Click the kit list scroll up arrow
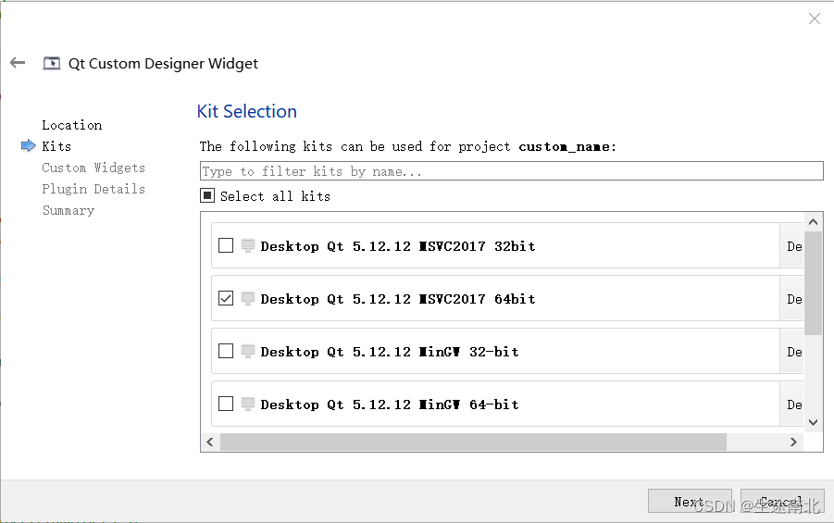The width and height of the screenshot is (834, 523). (813, 221)
